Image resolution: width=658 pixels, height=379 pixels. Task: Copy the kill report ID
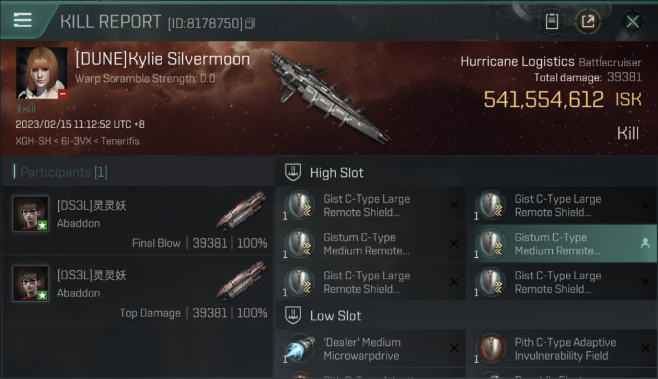pos(250,23)
